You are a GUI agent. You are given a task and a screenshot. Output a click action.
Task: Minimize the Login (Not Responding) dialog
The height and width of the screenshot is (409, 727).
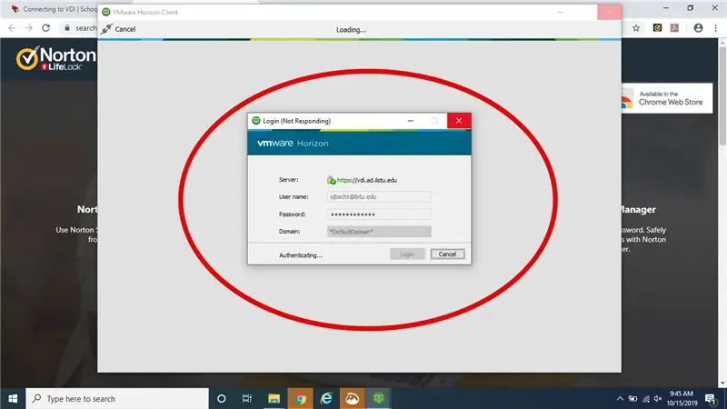[x=411, y=121]
